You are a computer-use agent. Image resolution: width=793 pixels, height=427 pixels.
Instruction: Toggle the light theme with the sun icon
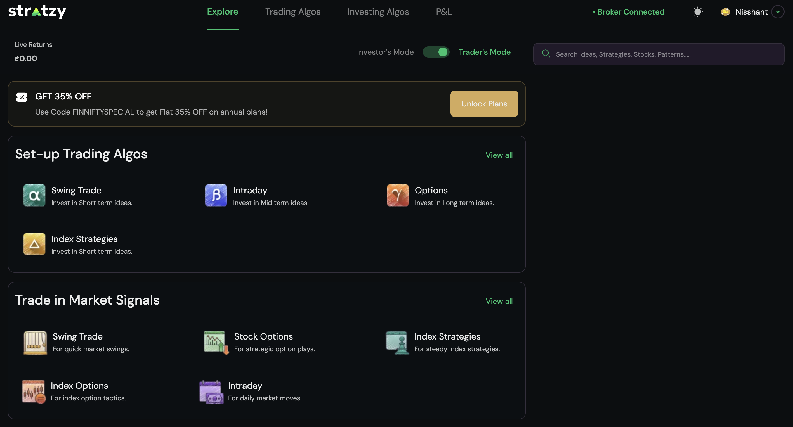point(697,12)
